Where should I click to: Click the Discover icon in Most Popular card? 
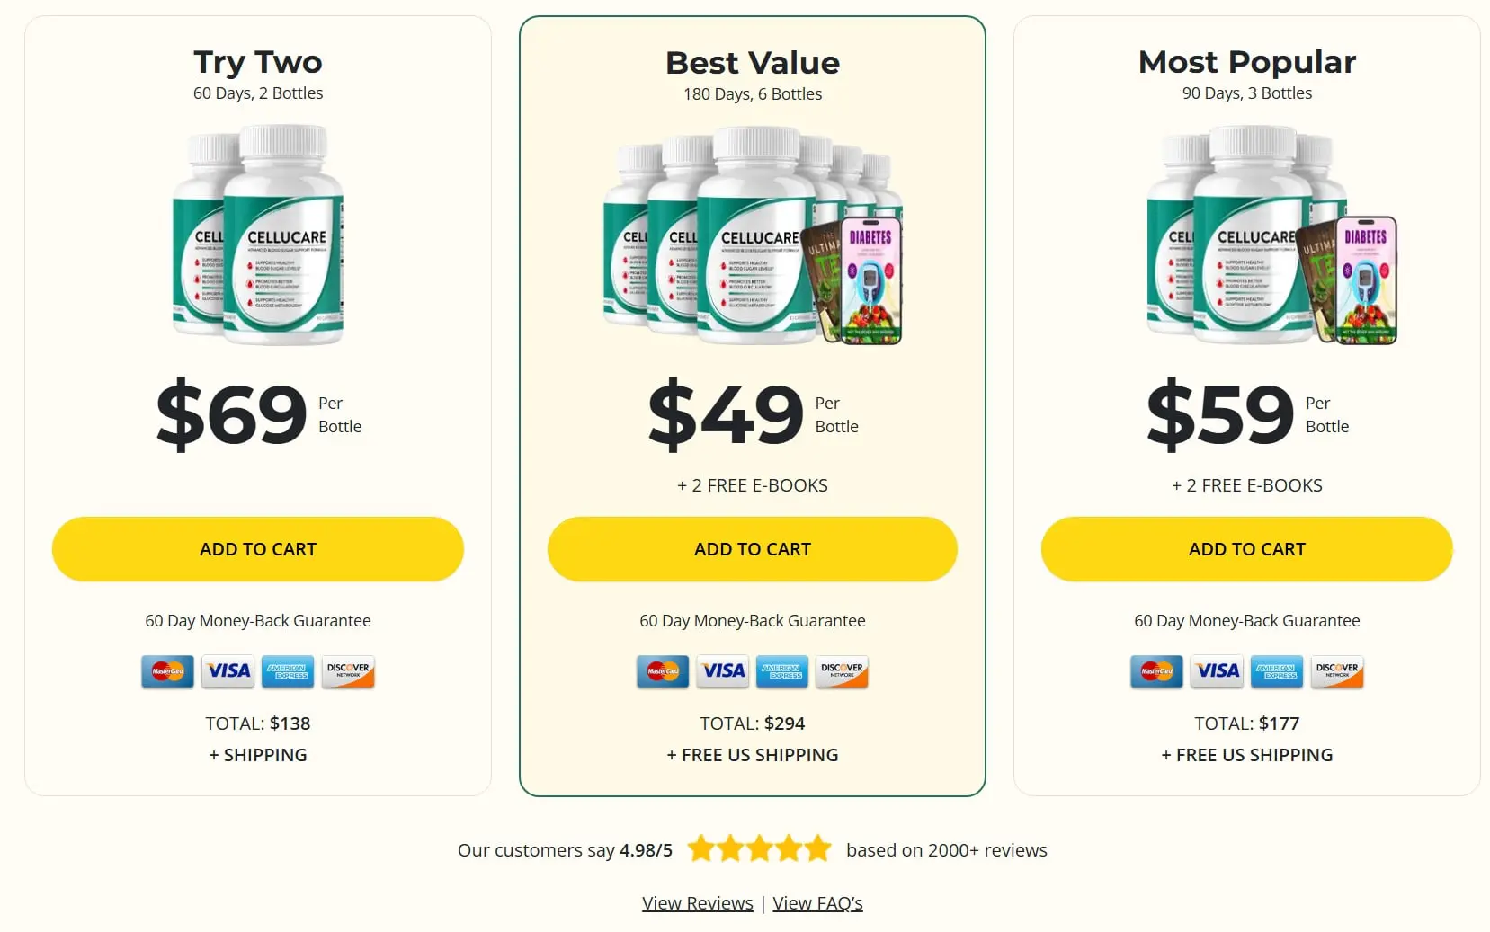1337,671
